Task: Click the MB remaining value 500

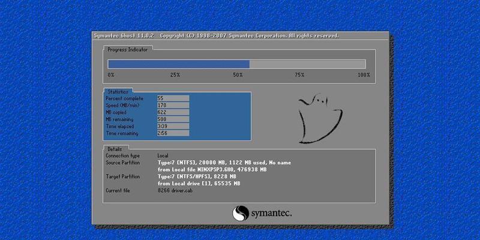Action: pyautogui.click(x=173, y=119)
